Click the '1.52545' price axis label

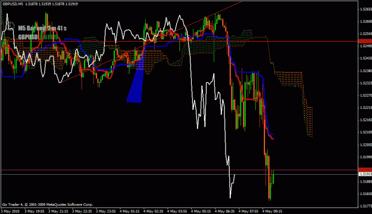(x=365, y=34)
